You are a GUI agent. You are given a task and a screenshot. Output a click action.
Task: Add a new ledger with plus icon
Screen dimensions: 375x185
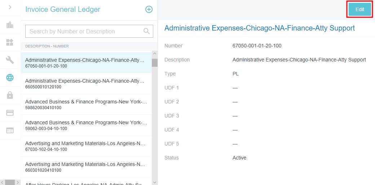[x=149, y=10]
